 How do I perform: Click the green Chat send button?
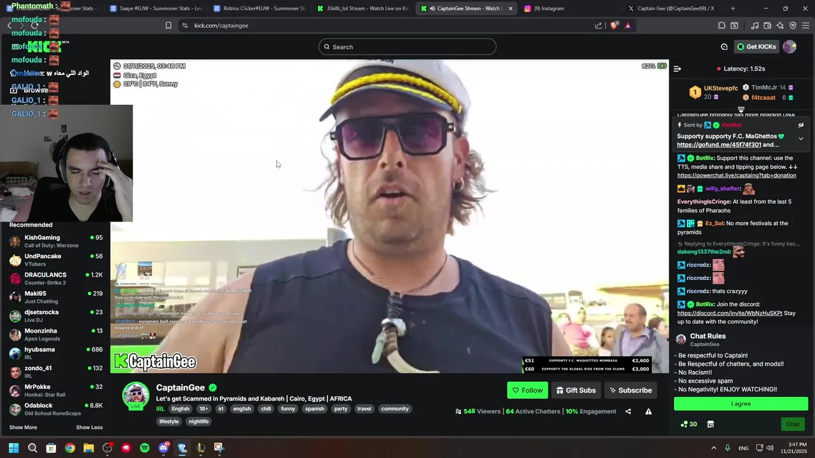click(793, 424)
